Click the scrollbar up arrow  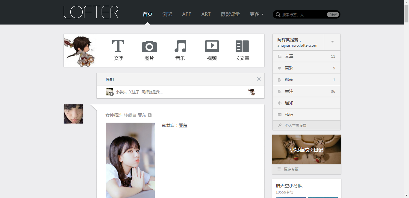pos(406,2)
